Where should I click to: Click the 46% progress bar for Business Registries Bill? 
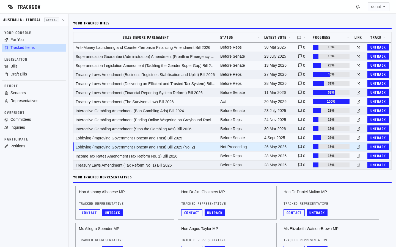tap(331, 74)
